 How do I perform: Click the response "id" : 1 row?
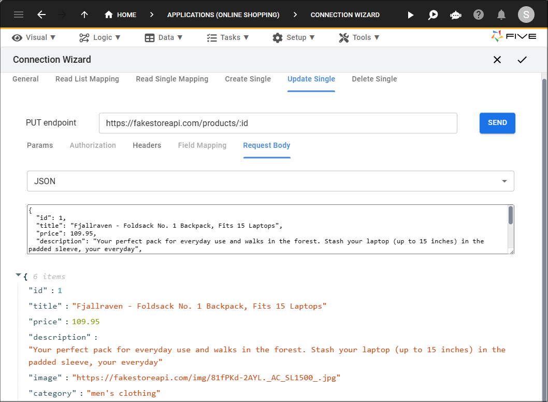click(x=46, y=291)
